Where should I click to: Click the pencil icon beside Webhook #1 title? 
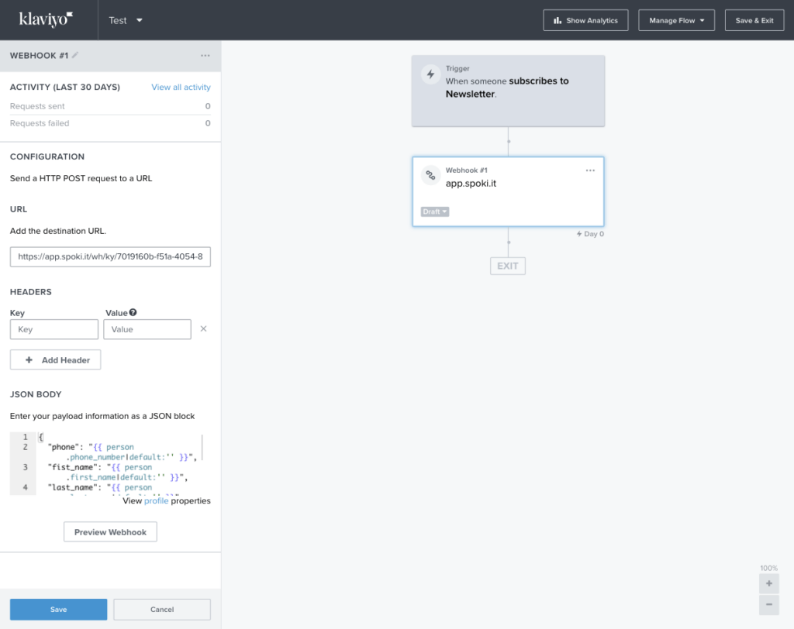point(75,56)
